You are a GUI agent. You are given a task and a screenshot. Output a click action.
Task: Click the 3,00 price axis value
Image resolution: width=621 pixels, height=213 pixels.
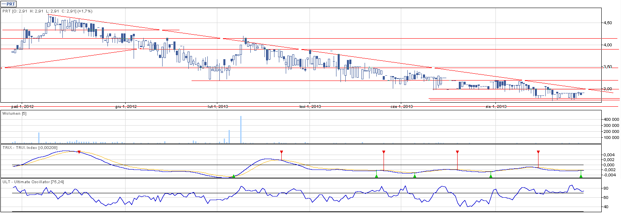[608, 89]
